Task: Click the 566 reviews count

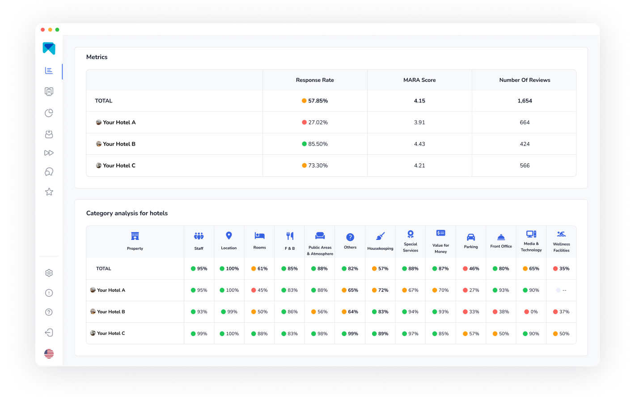Action: (x=525, y=166)
